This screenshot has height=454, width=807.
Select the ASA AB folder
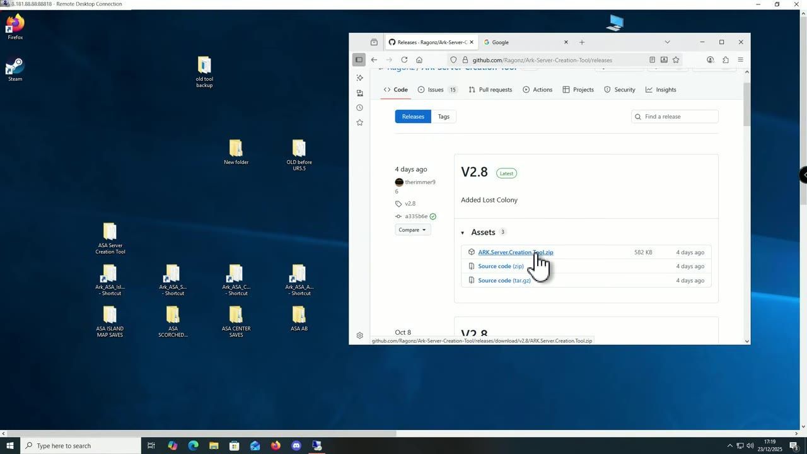point(299,318)
